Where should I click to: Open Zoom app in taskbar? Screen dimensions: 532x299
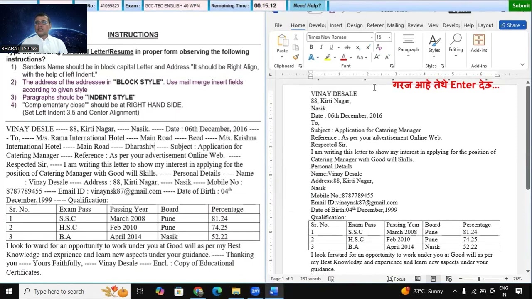pyautogui.click(x=255, y=291)
